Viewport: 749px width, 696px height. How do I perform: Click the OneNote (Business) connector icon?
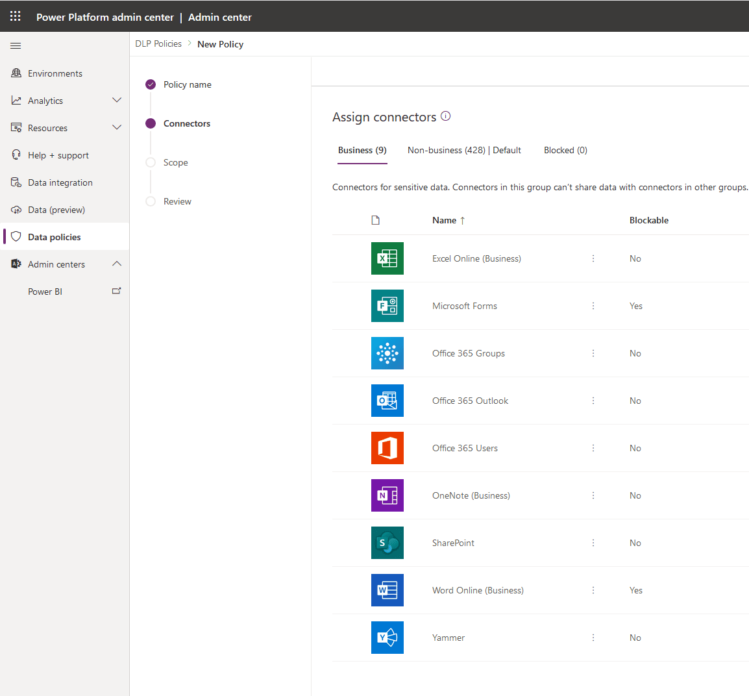pos(387,495)
